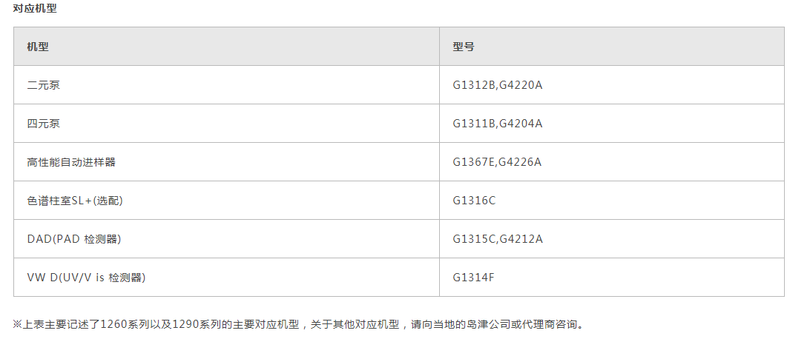Select the DAD(PAD 检测器) row label

click(x=74, y=239)
